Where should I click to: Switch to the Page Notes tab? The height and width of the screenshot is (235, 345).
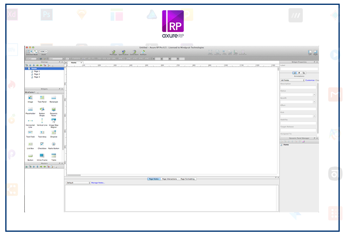pos(154,179)
